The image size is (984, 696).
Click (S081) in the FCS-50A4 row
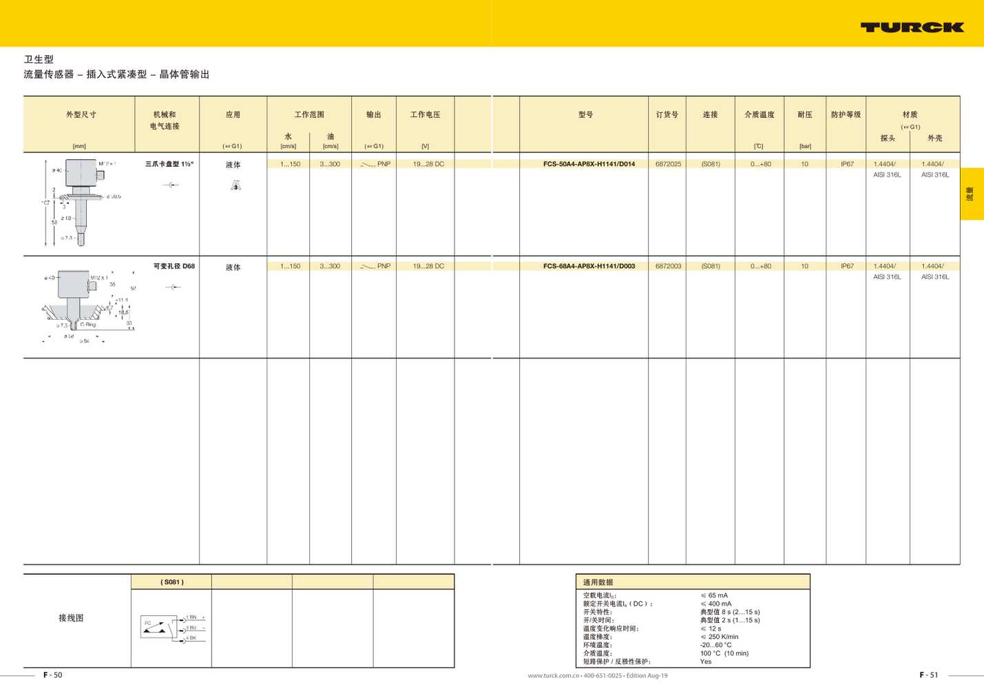pos(711,164)
